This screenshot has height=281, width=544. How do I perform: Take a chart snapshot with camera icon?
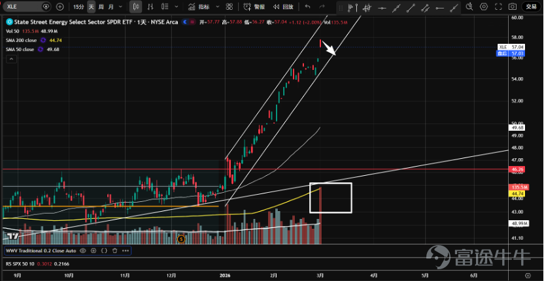[x=512, y=7]
